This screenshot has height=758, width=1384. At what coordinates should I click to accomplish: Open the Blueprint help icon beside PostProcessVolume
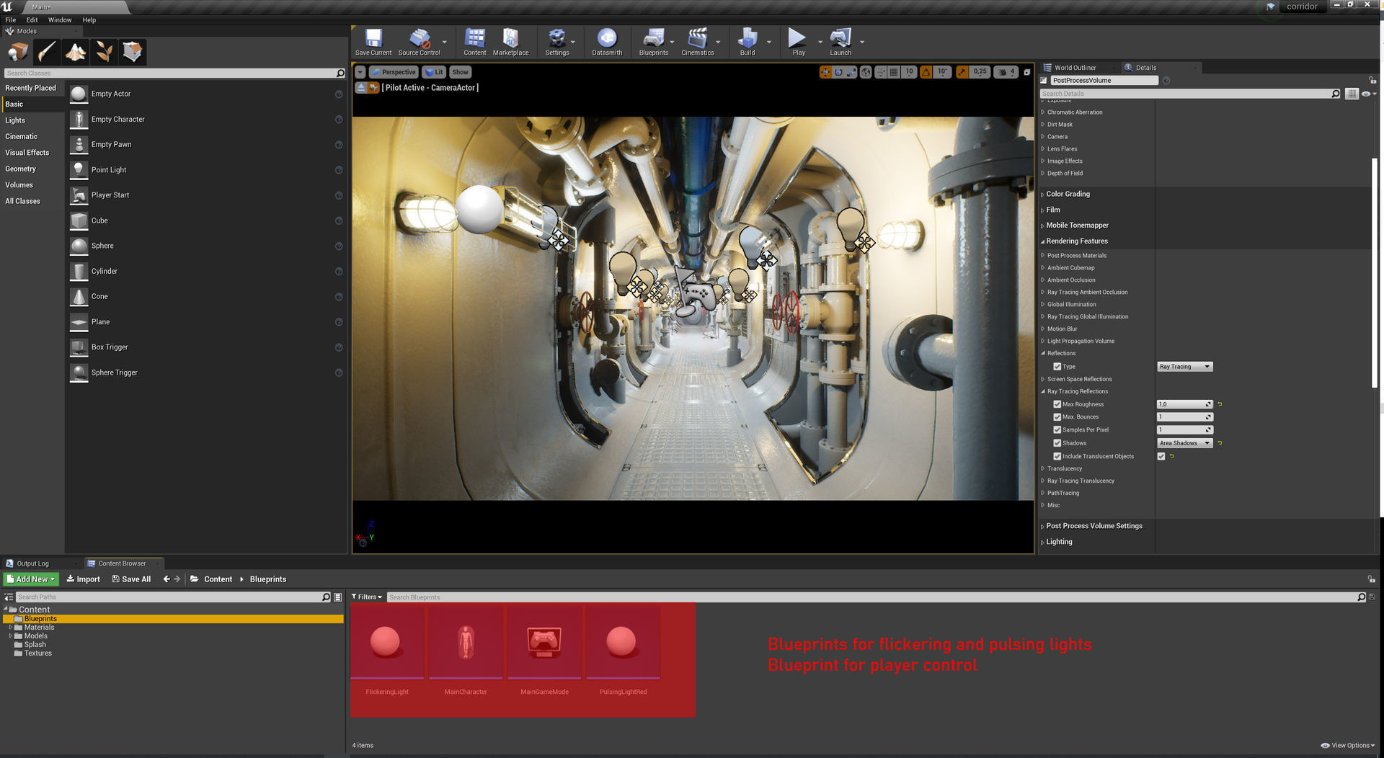(1166, 81)
